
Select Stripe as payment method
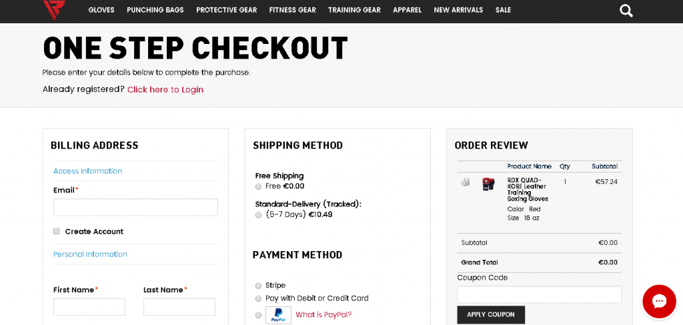click(x=258, y=286)
